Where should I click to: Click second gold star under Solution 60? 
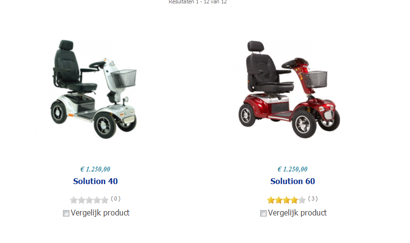(x=279, y=200)
